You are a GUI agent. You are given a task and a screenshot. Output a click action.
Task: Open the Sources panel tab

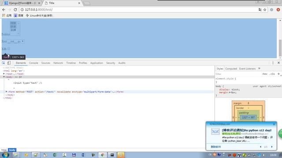pyautogui.click(x=46, y=63)
